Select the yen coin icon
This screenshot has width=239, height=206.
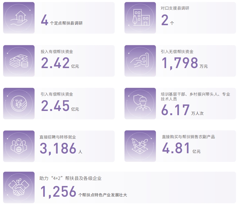click(19, 103)
